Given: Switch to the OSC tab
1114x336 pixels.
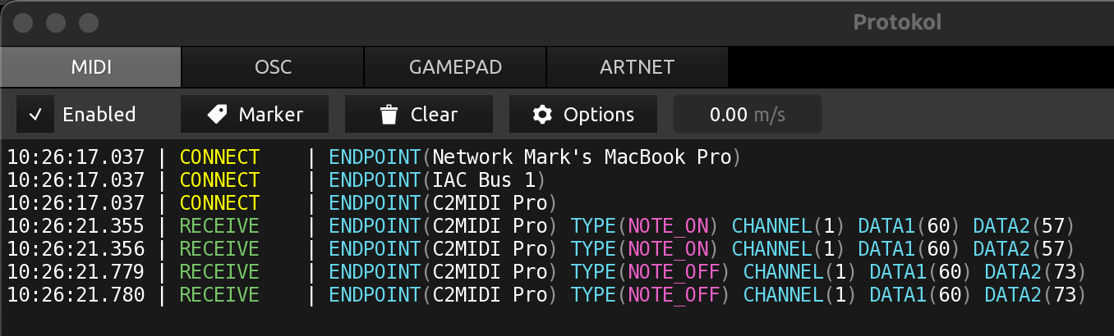Looking at the screenshot, I should point(273,67).
